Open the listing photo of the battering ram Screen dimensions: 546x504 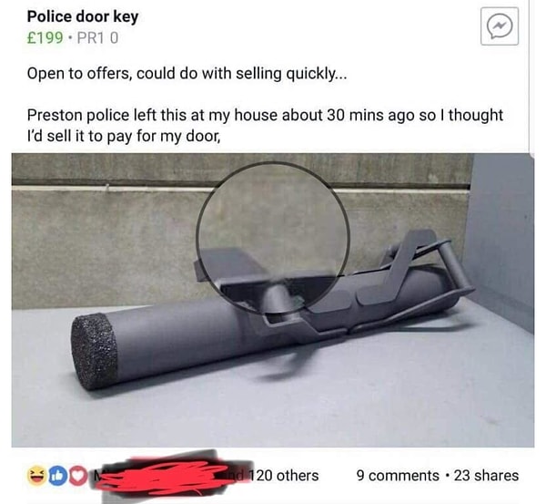point(273,301)
